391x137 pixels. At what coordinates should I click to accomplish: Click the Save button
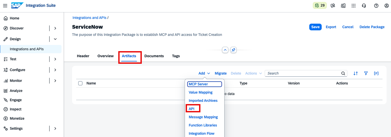pyautogui.click(x=315, y=27)
